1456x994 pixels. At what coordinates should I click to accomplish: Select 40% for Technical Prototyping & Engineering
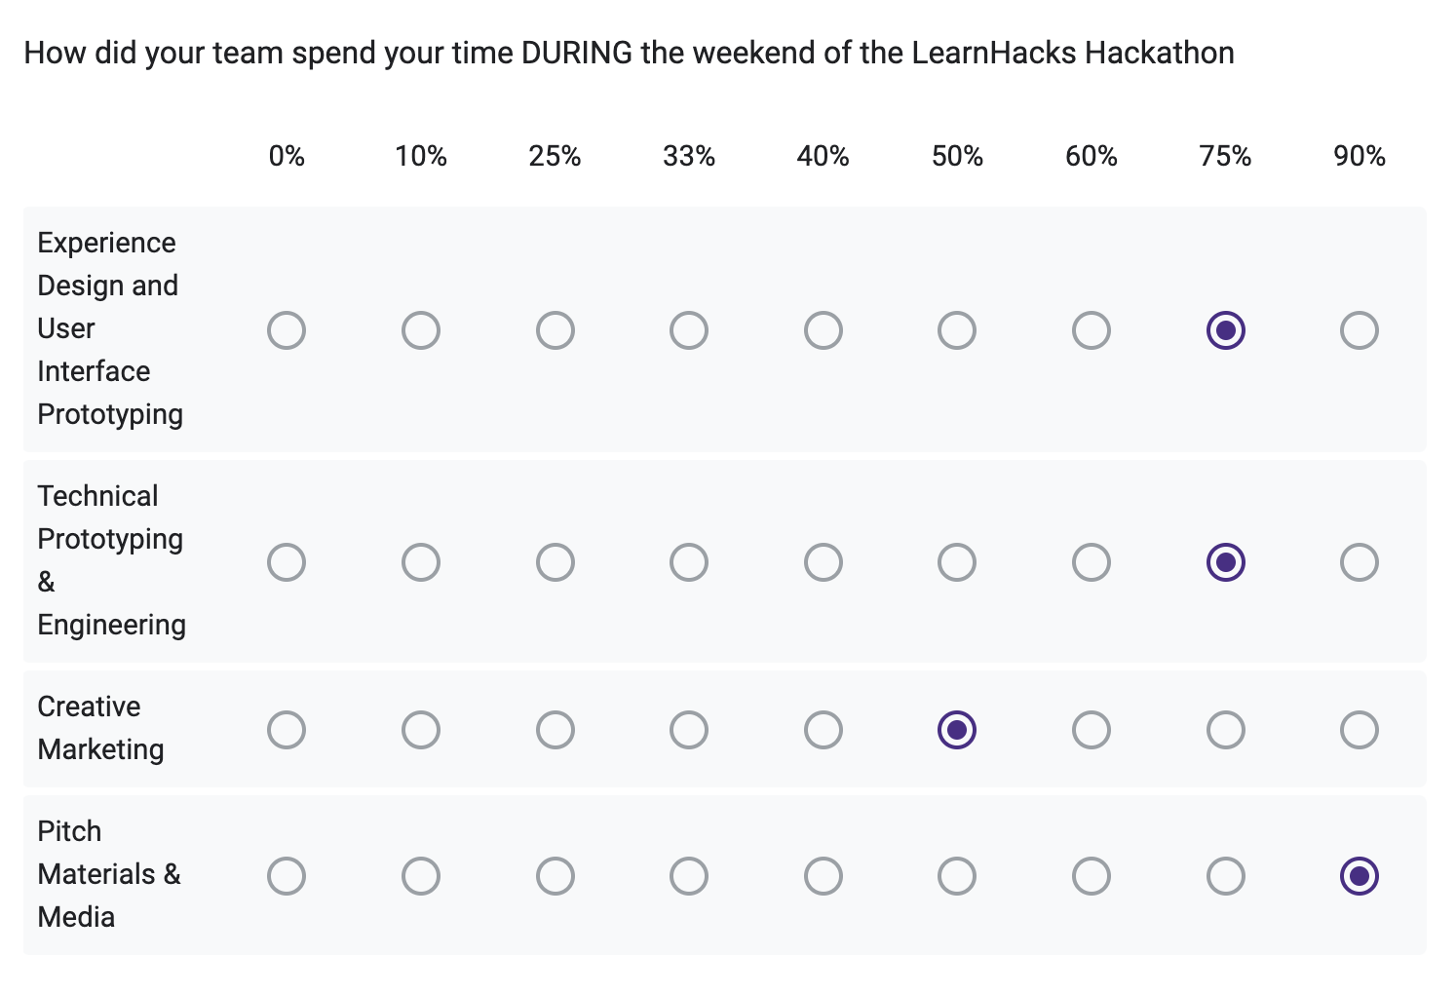(x=824, y=562)
